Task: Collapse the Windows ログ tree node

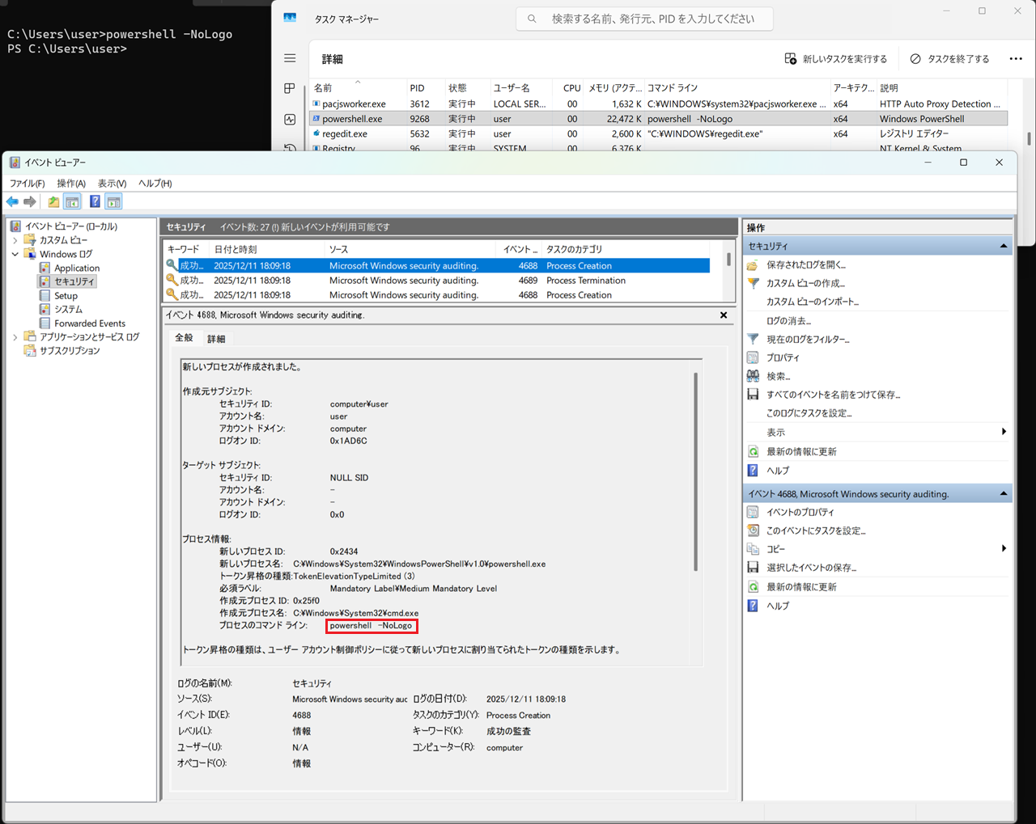Action: (15, 254)
